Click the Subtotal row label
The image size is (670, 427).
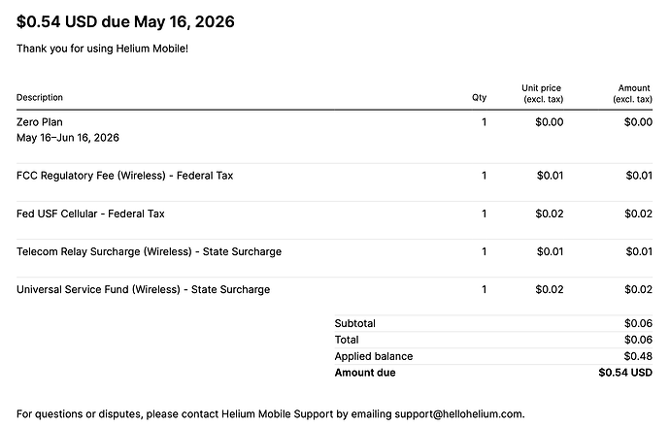pyautogui.click(x=354, y=323)
